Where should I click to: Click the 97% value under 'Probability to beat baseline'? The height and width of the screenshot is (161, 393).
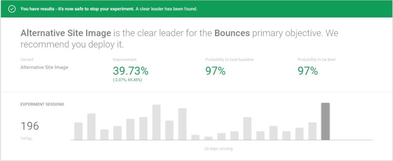(215, 71)
